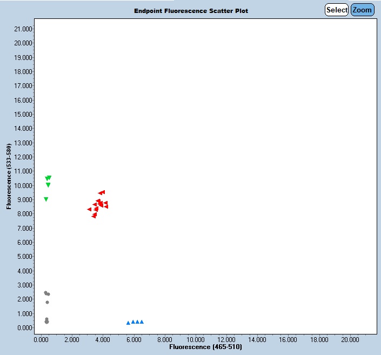Click the topmost red triangle pair

coord(101,192)
